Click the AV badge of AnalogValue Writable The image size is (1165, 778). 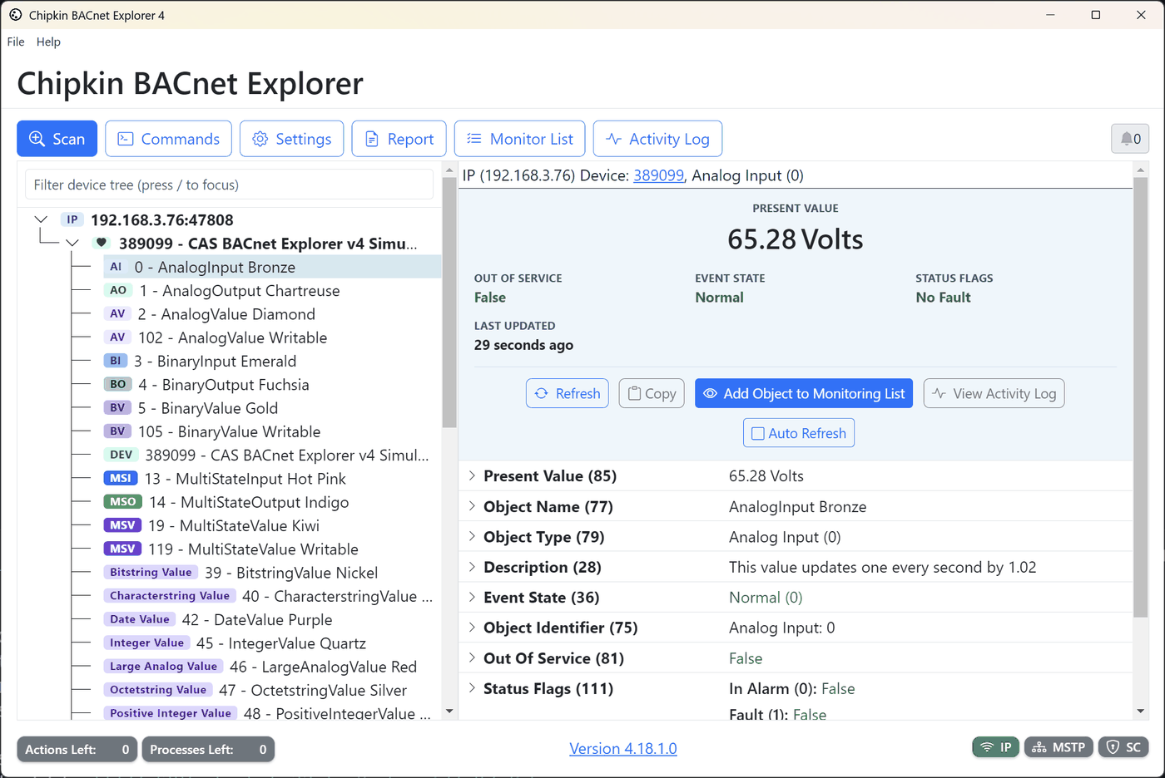(117, 337)
